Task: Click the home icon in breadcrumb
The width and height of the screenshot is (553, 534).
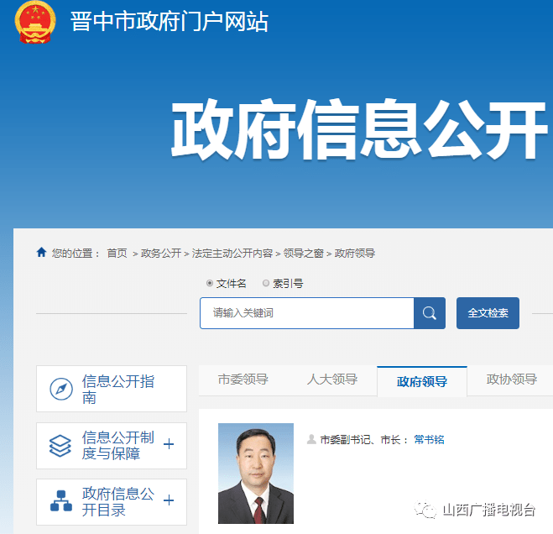Action: tap(41, 252)
